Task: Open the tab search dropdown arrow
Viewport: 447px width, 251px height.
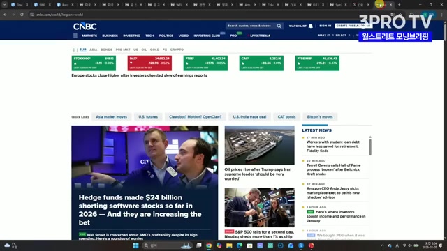Action: 5,5
